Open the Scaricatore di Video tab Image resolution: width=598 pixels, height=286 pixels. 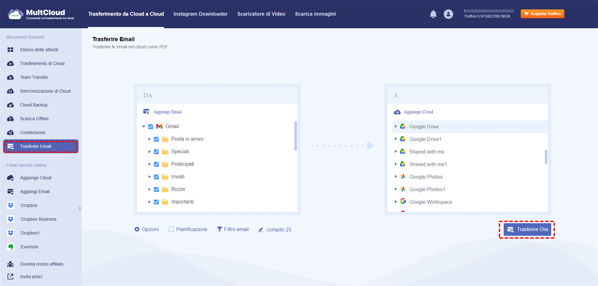coord(261,14)
